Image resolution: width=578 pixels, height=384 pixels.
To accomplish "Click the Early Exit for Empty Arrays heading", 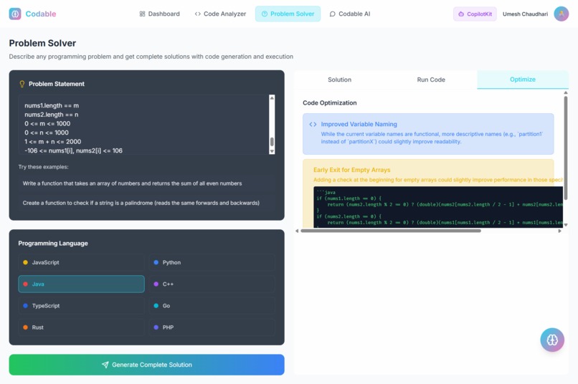I will 351,170.
